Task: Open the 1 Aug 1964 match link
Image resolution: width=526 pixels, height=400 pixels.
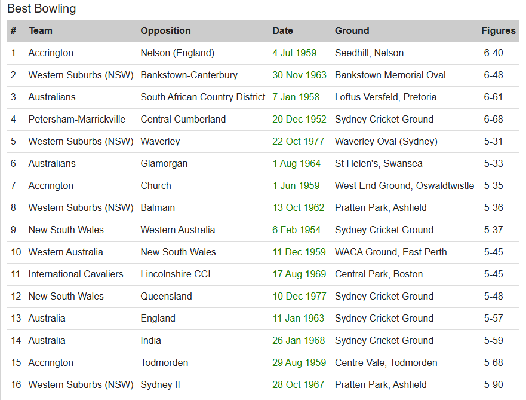Action: [x=296, y=163]
